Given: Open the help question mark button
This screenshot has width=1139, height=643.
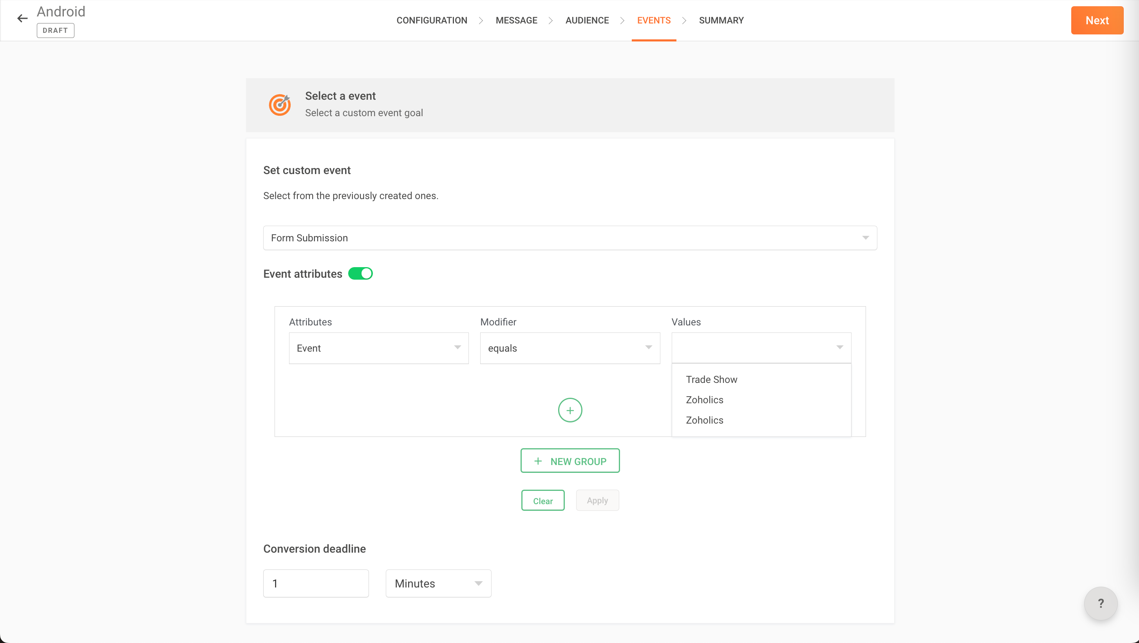Looking at the screenshot, I should [x=1101, y=603].
